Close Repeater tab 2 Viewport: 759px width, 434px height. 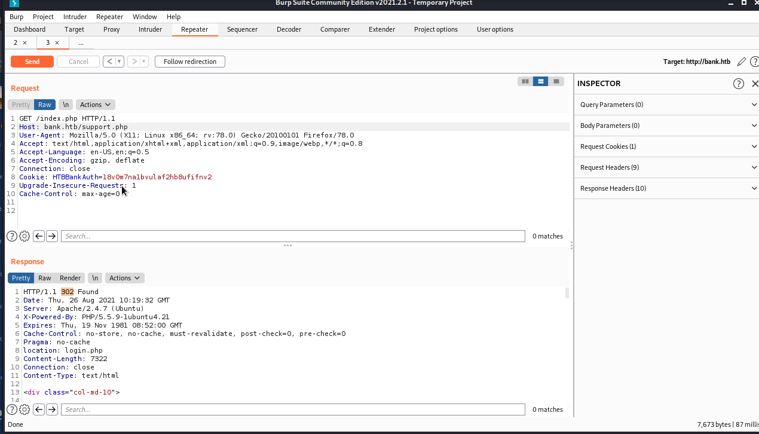click(x=25, y=42)
